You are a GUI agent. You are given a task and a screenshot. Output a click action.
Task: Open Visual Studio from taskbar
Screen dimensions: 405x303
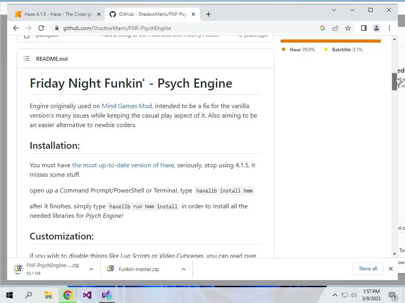pyautogui.click(x=87, y=295)
